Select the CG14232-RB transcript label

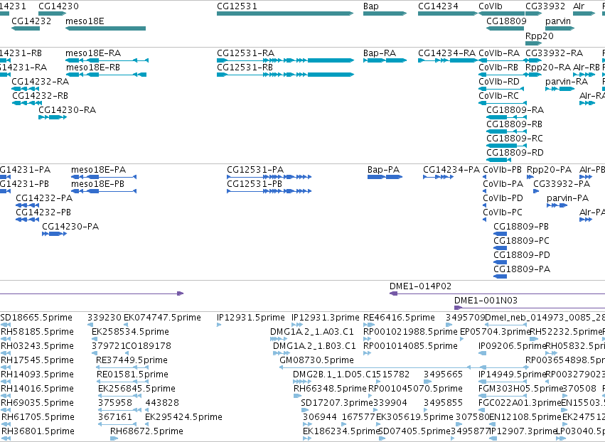40,96
